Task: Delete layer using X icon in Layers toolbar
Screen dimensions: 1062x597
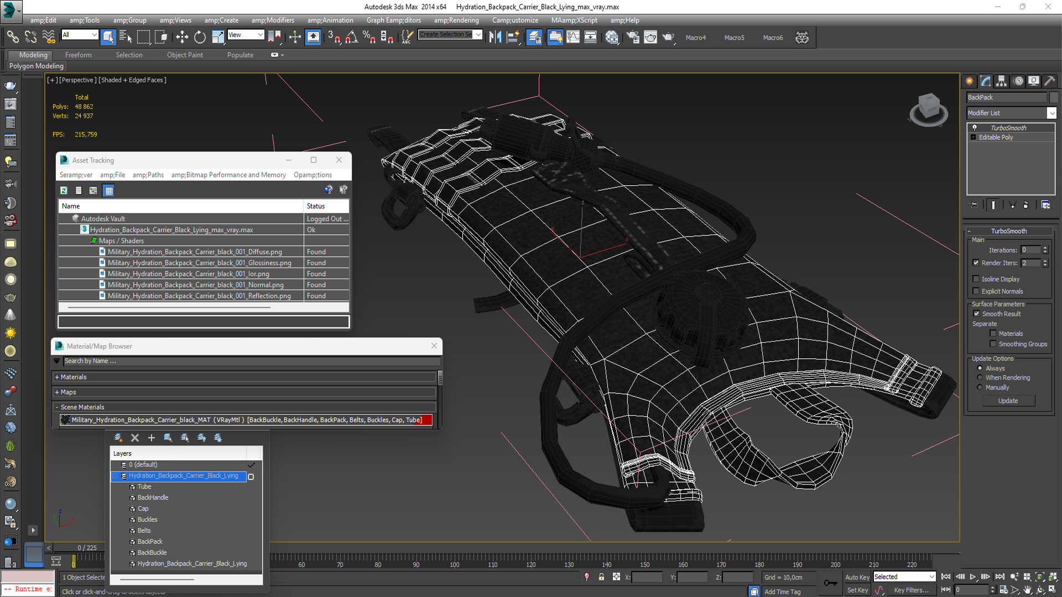Action: (134, 437)
